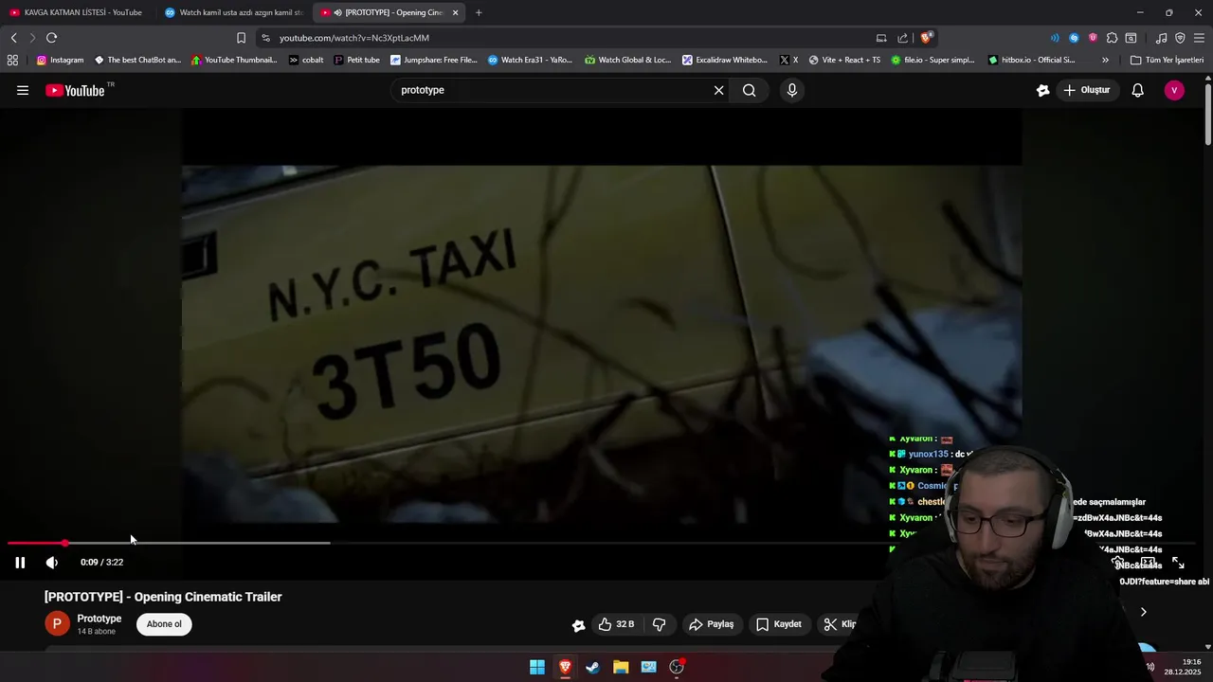The height and width of the screenshot is (682, 1213).
Task: Open the extensions puzzle-piece icon
Action: [1112, 38]
